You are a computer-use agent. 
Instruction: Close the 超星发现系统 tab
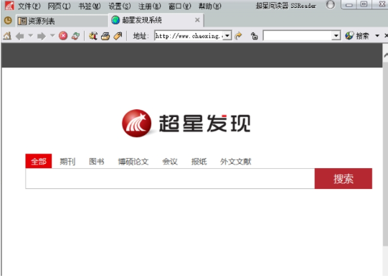[x=197, y=20]
